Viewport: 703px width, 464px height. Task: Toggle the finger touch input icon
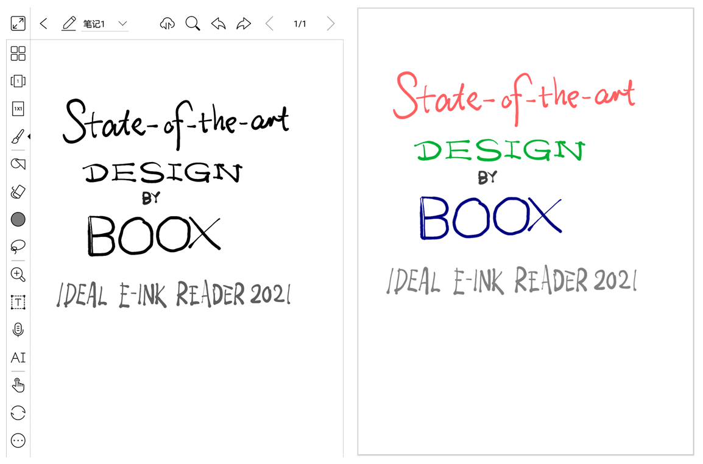tap(18, 385)
